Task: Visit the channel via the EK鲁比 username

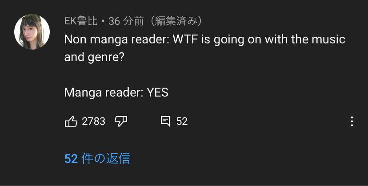Action: point(81,21)
